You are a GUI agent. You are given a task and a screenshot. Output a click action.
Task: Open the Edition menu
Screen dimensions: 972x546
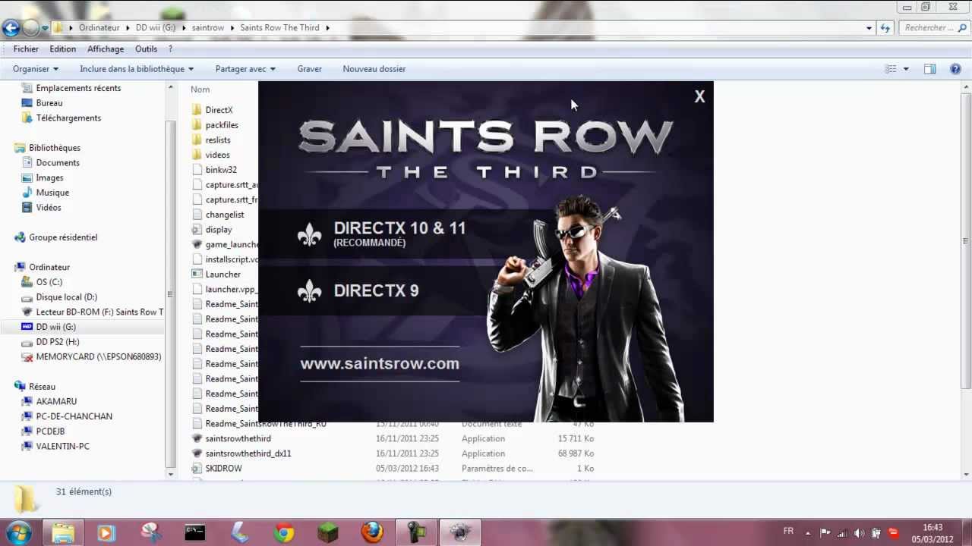click(63, 49)
